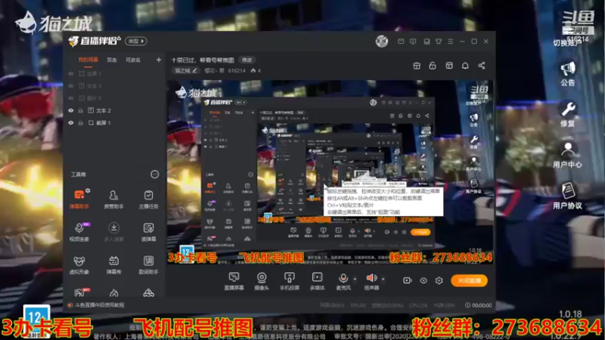Screen dimensions: 605x340
Task: Click the unlock padlock icon above preview
Action: [x=433, y=66]
